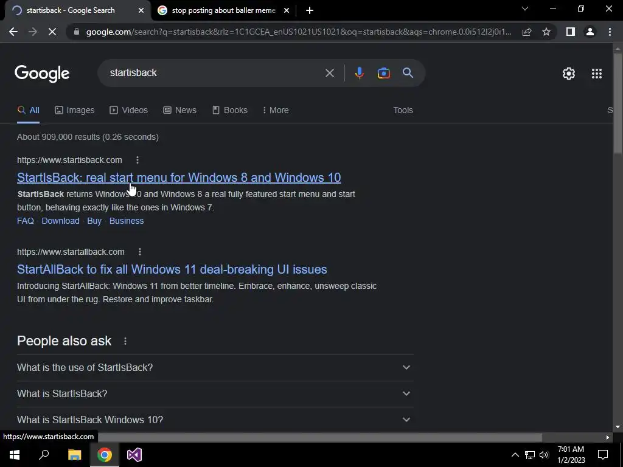Open options dots beside People also ask
Viewport: 623px width, 467px height.
125,341
